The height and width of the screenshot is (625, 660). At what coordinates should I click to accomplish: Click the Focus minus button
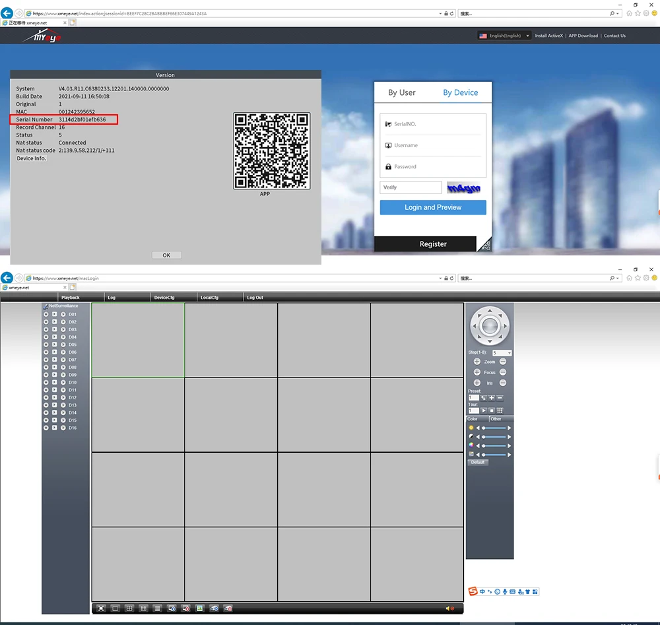click(x=502, y=372)
